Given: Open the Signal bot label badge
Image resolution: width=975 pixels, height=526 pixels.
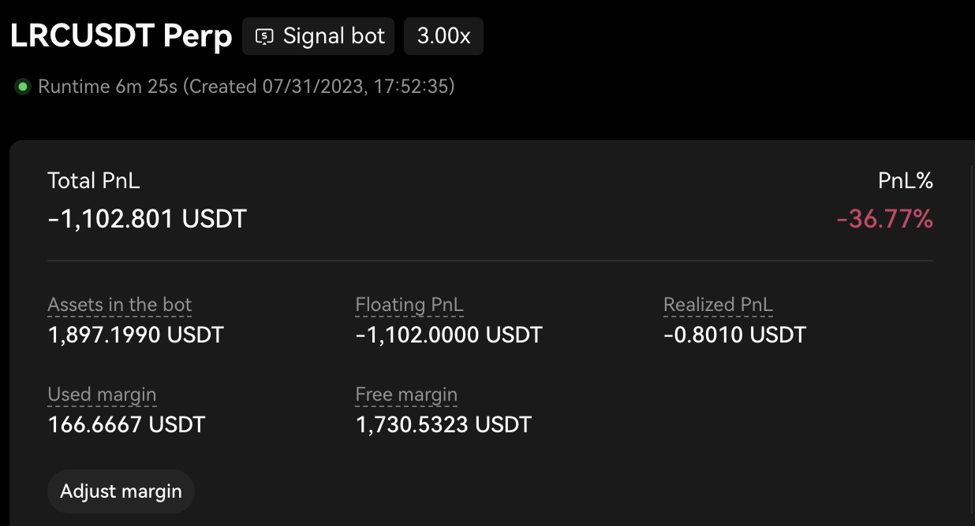Looking at the screenshot, I should tap(318, 35).
